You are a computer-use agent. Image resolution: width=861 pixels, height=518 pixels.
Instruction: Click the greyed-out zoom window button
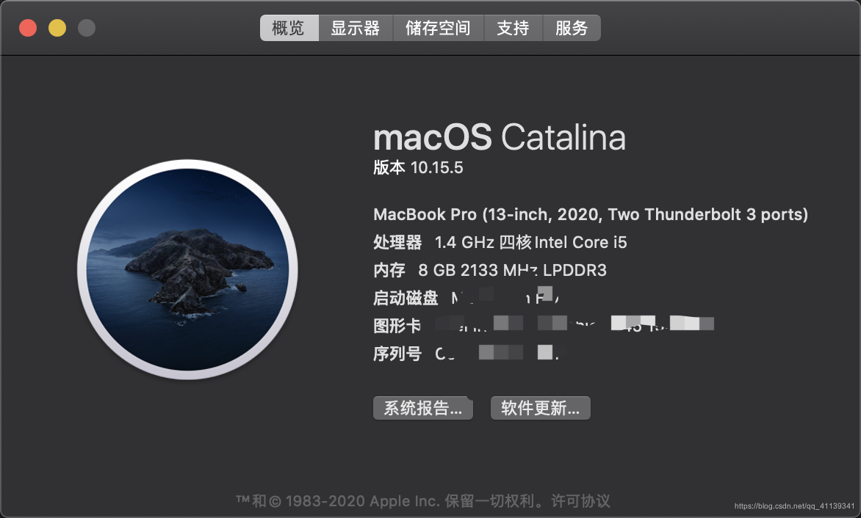point(86,28)
